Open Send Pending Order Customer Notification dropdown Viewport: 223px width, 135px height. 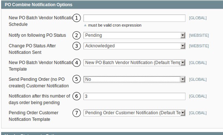[134, 79]
